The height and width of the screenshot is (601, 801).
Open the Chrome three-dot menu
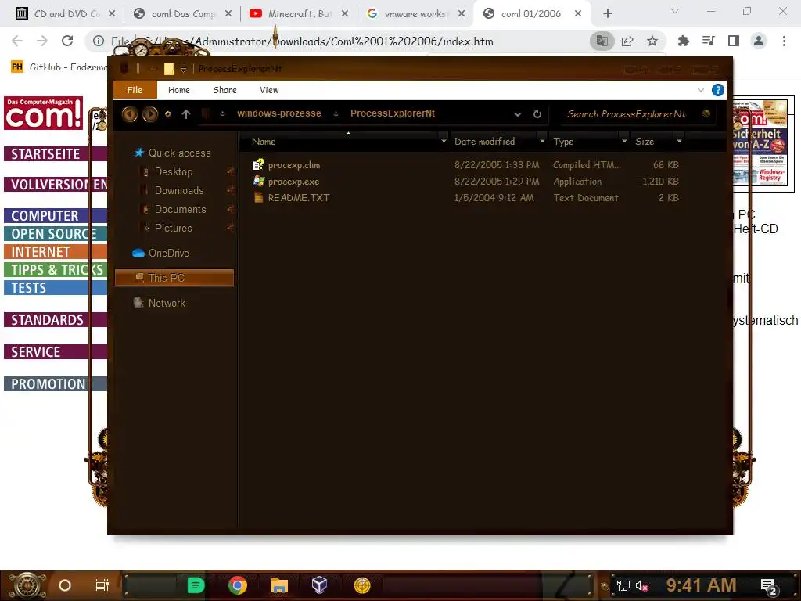pyautogui.click(x=784, y=41)
